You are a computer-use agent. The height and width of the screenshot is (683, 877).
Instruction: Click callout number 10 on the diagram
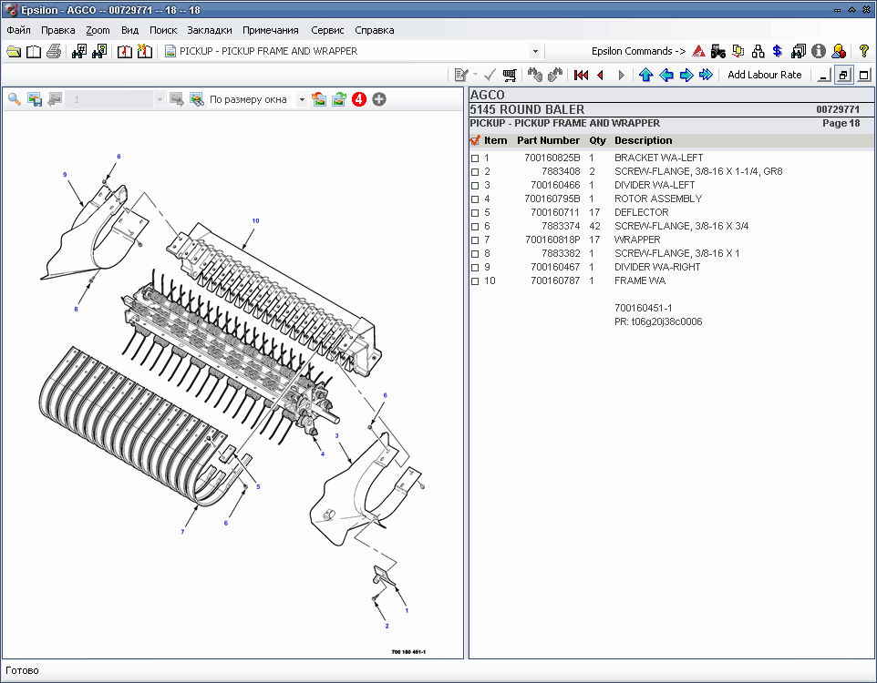coord(255,220)
